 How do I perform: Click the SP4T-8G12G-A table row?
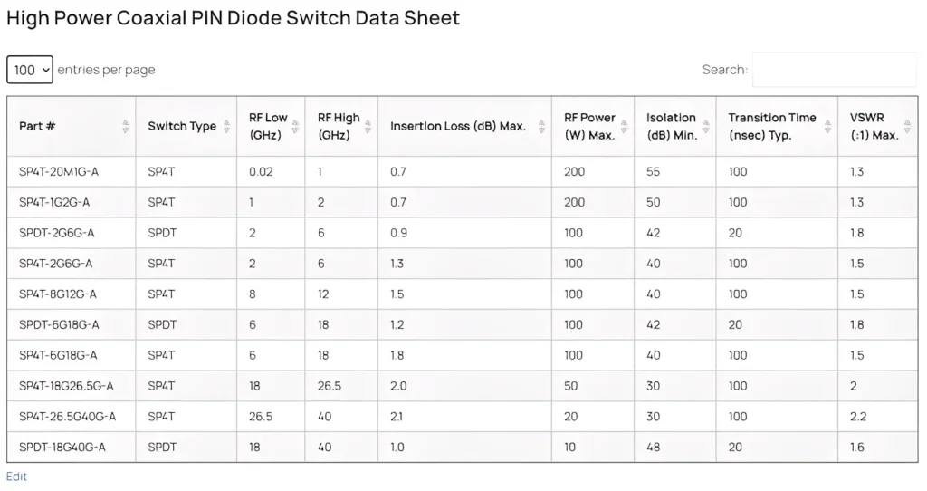pos(453,294)
